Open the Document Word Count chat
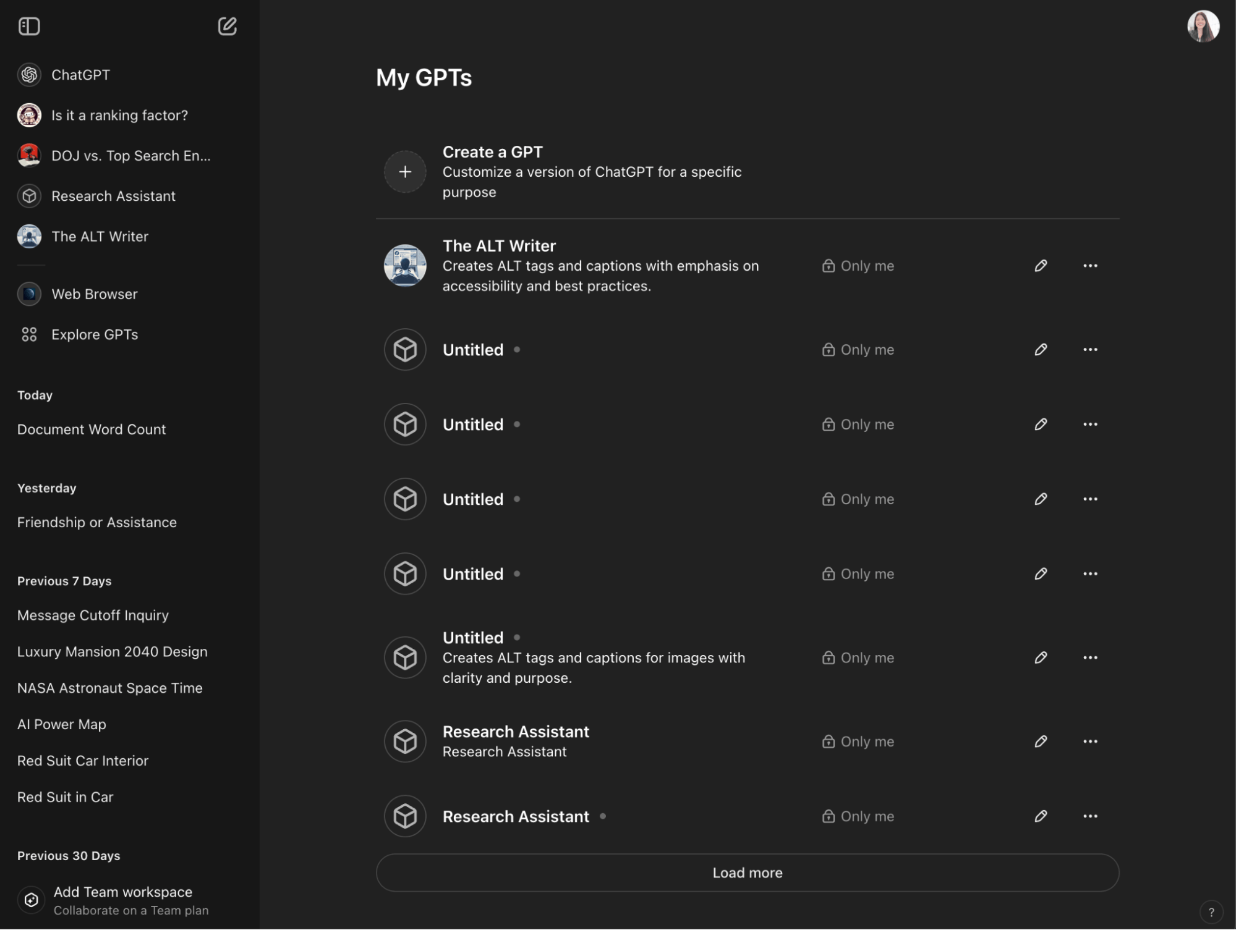1236x930 pixels. click(x=92, y=429)
